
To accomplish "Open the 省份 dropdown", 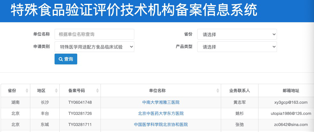I will coord(237,34).
